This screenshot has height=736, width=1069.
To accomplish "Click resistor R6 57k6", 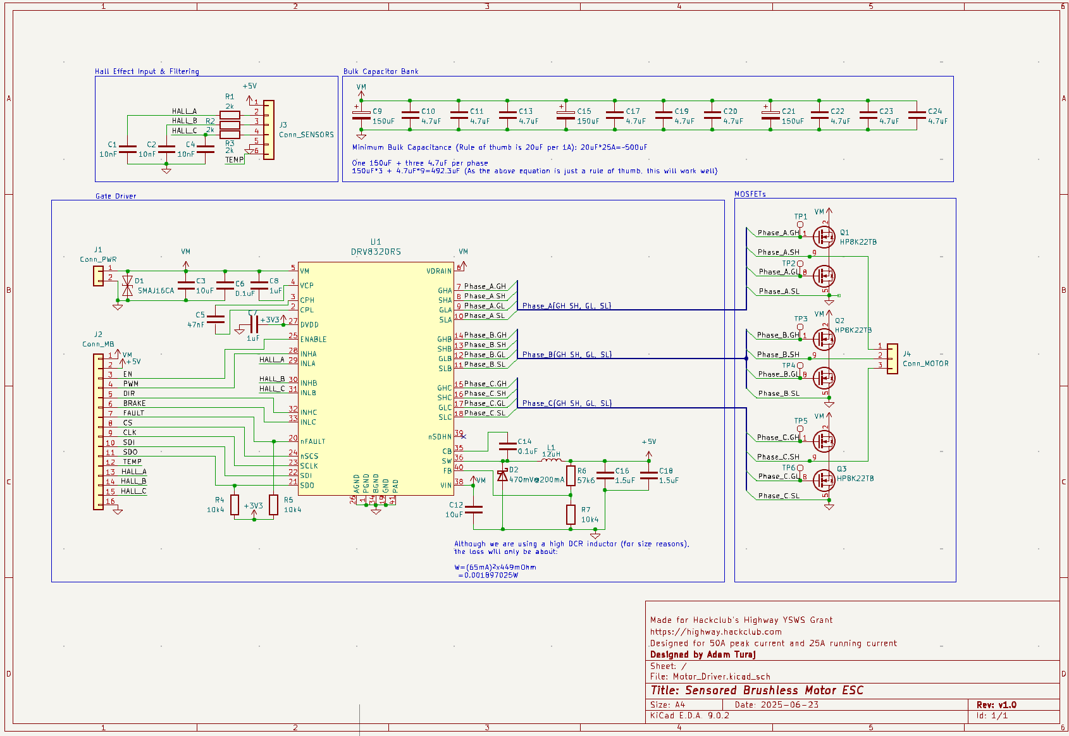I will (571, 475).
